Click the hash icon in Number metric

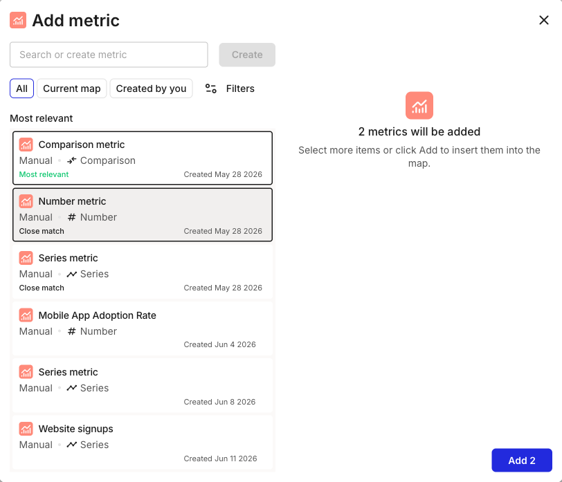click(72, 217)
